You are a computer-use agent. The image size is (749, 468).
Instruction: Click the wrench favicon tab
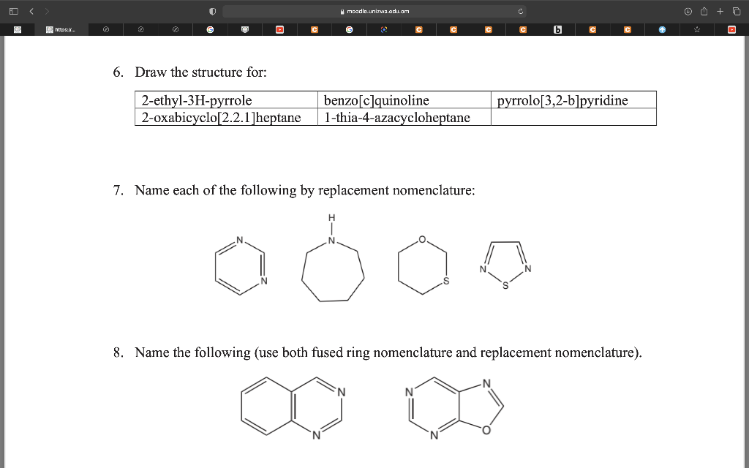tap(696, 30)
